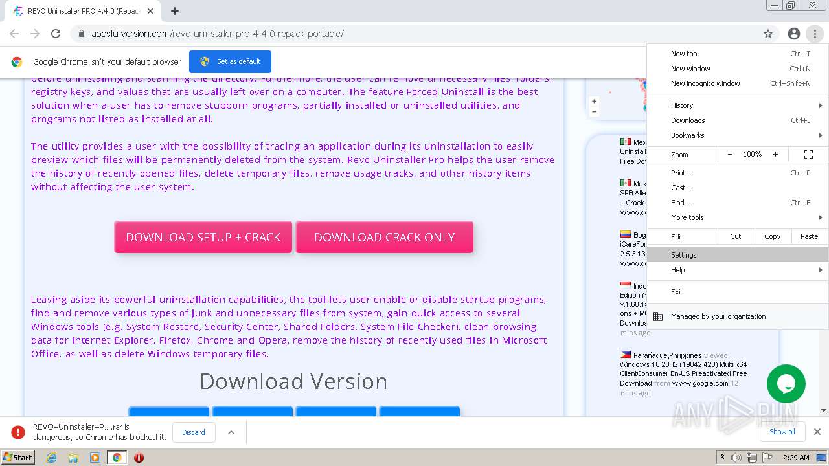Click Paste in the Edit row

809,236
